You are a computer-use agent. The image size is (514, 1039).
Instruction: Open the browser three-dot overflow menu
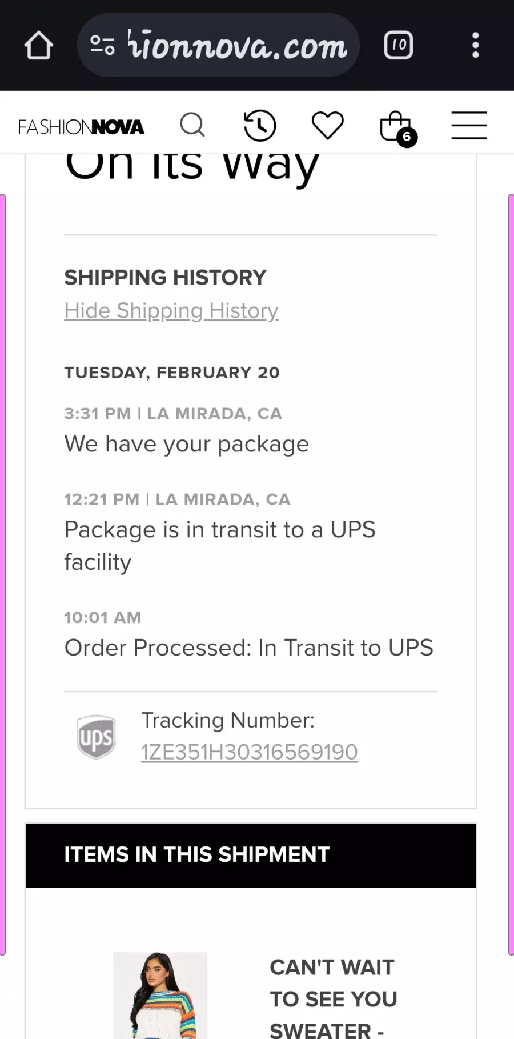coord(475,45)
